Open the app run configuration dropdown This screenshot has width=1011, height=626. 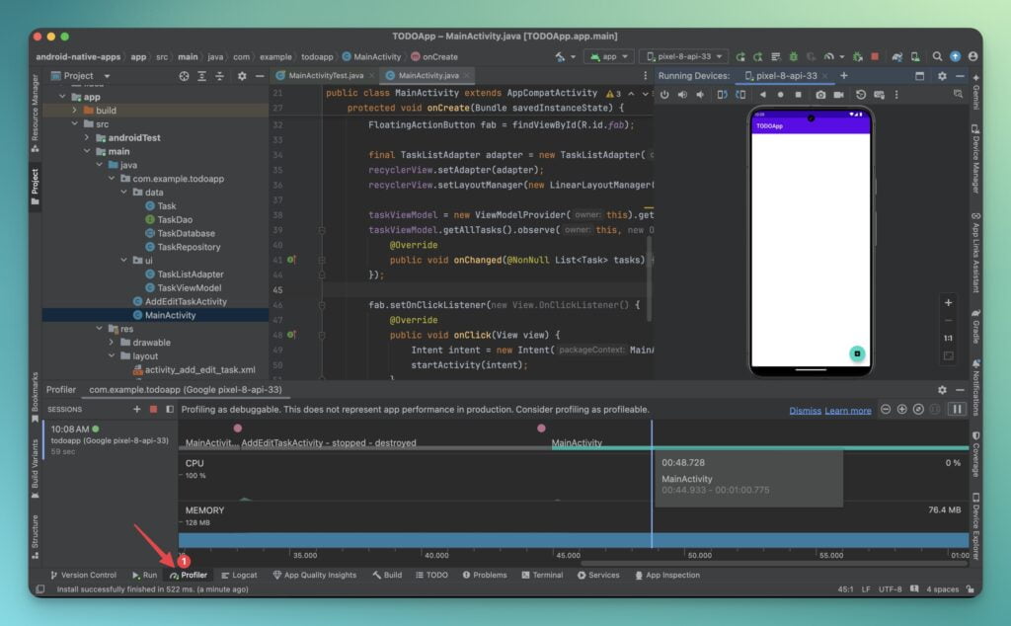608,56
